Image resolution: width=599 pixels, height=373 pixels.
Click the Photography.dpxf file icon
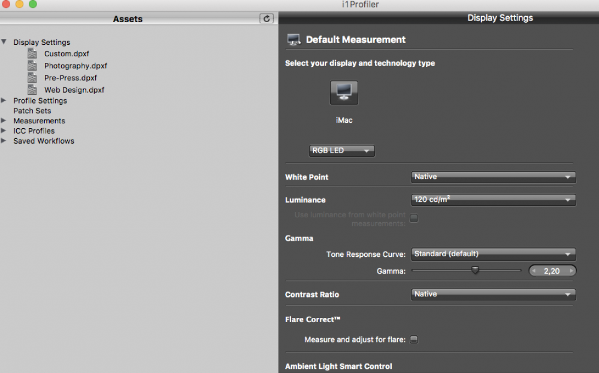click(x=32, y=66)
